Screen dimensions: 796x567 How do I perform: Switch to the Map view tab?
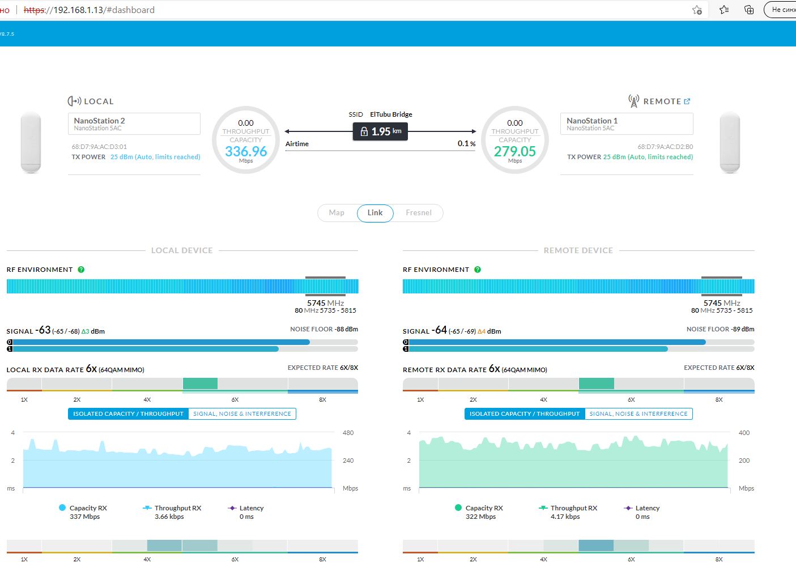[x=337, y=213]
